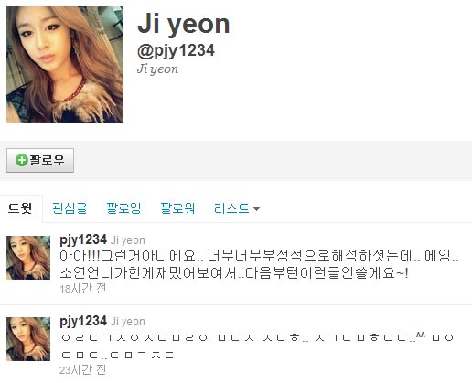This screenshot has height=383, width=472.
Task: Click Ji yeon name beside second tweet
Action: 128,322
